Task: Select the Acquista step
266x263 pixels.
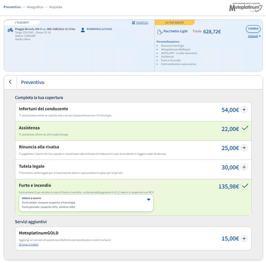Action: pos(56,7)
